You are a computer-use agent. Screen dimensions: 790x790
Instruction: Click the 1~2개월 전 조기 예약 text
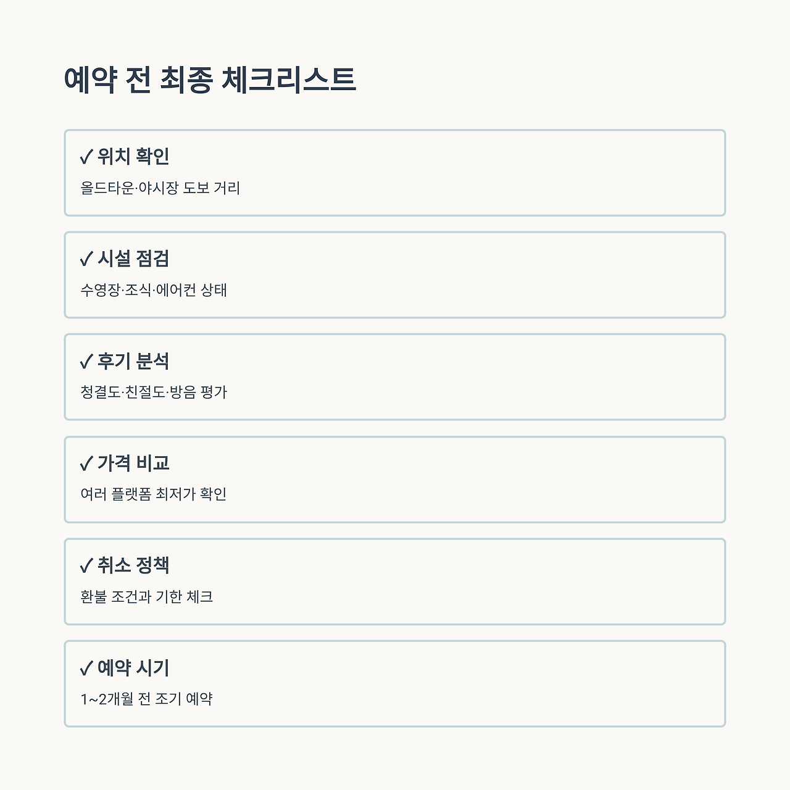tap(147, 699)
